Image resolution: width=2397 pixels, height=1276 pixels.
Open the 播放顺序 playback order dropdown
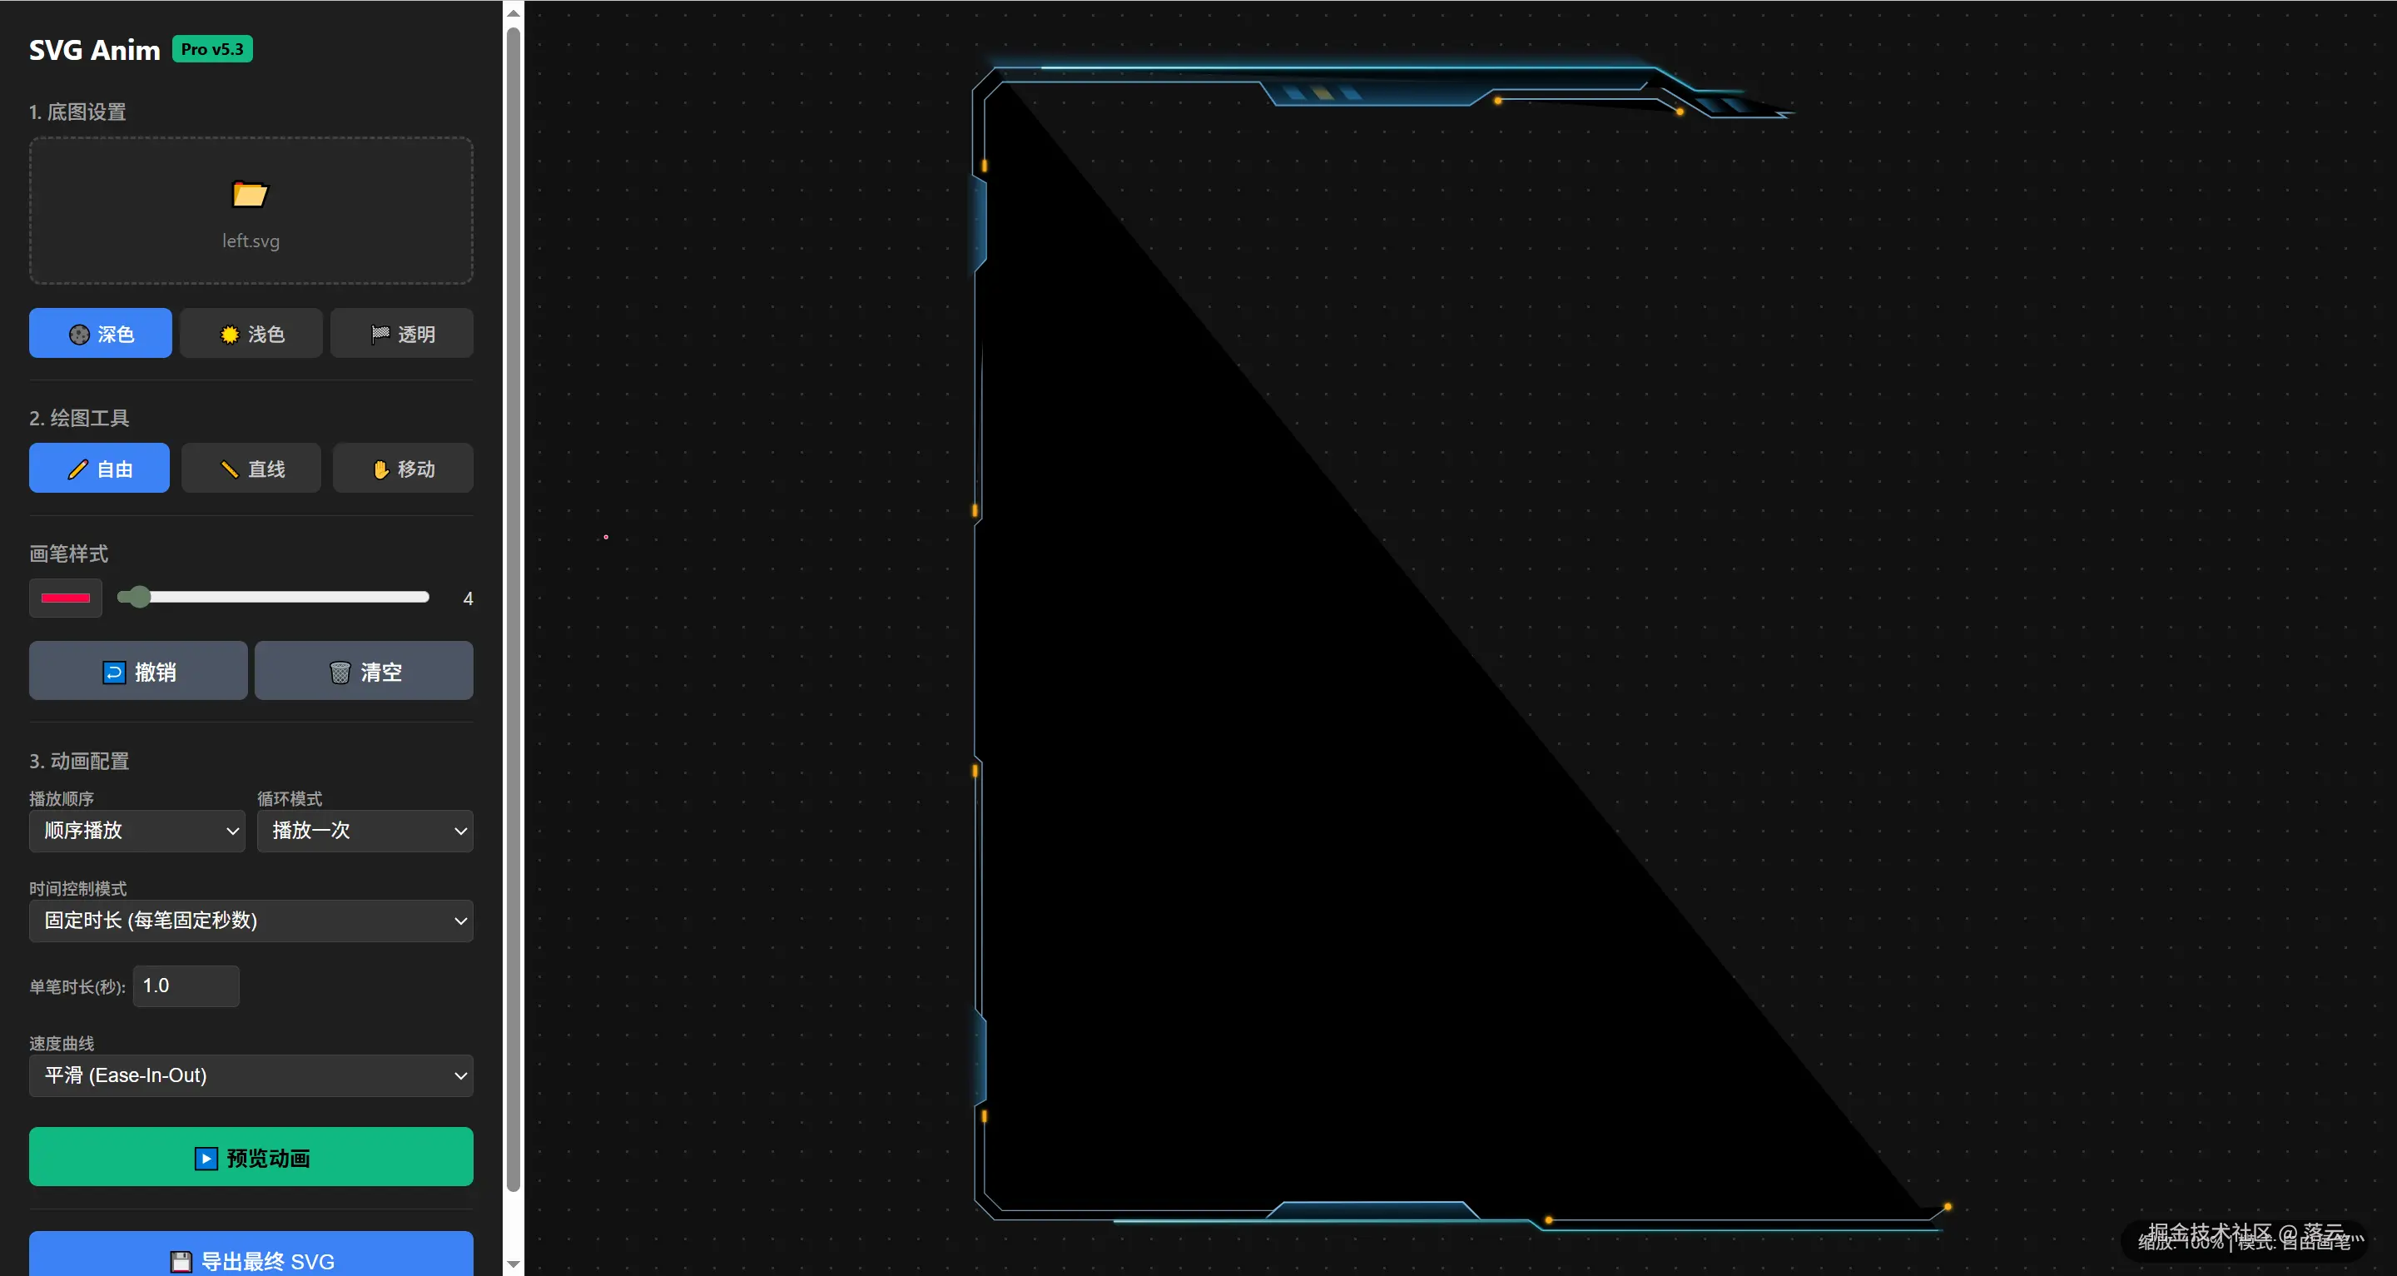point(136,830)
